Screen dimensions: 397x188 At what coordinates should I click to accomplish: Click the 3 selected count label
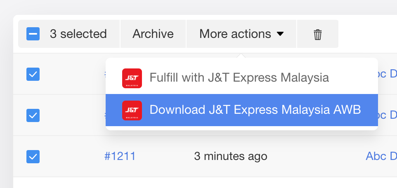tap(78, 34)
